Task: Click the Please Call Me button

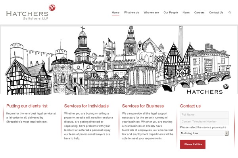Action: point(193,145)
